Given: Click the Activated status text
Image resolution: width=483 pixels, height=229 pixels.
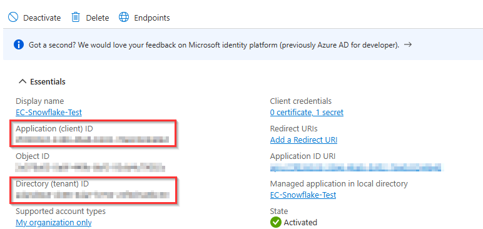Looking at the screenshot, I should pos(300,223).
